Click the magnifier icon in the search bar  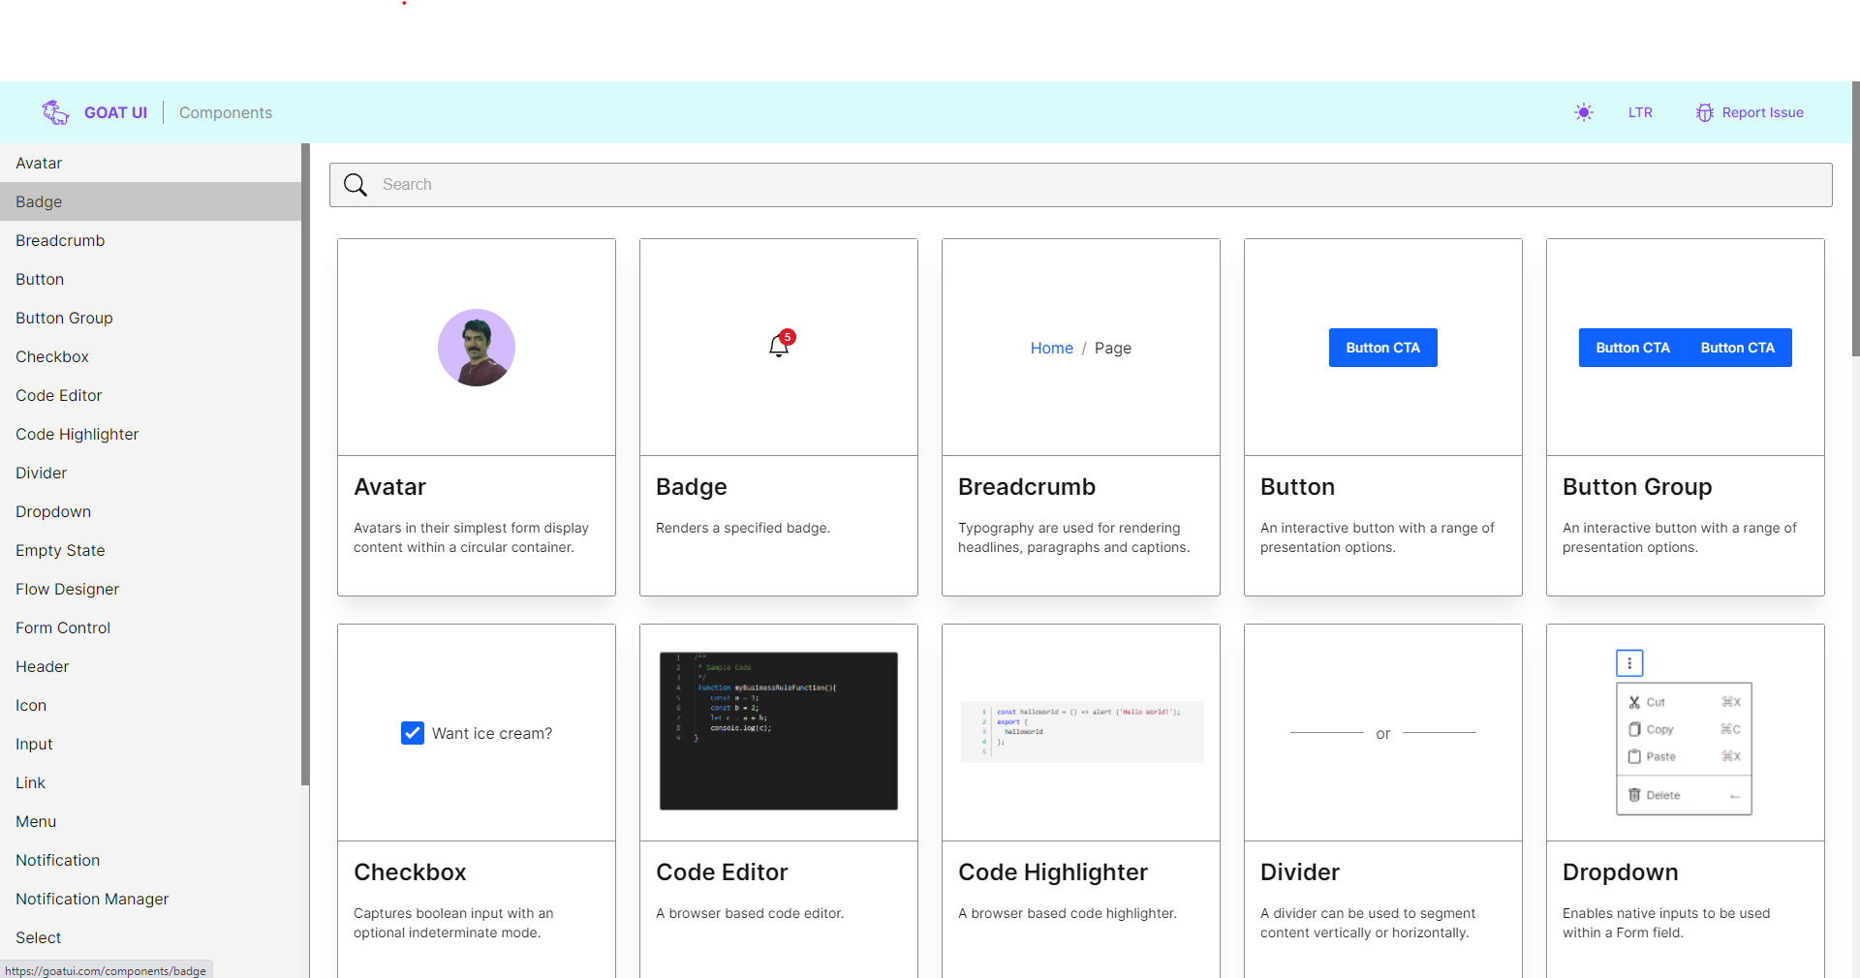(356, 185)
